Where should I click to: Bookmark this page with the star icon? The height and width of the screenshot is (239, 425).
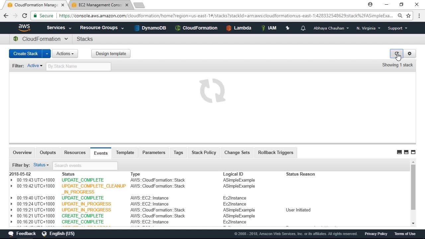408,16
